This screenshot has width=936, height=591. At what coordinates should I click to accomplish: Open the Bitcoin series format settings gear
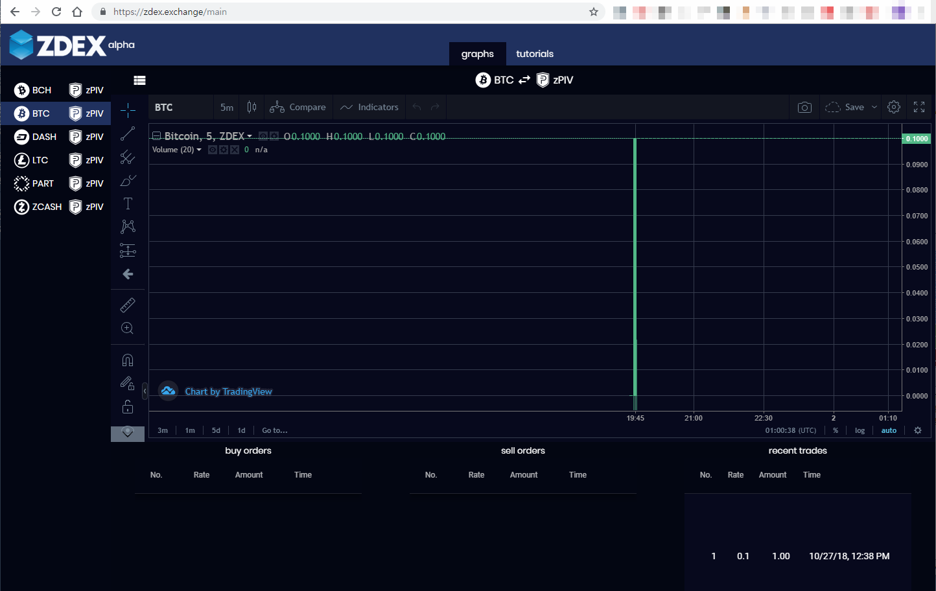pyautogui.click(x=274, y=136)
